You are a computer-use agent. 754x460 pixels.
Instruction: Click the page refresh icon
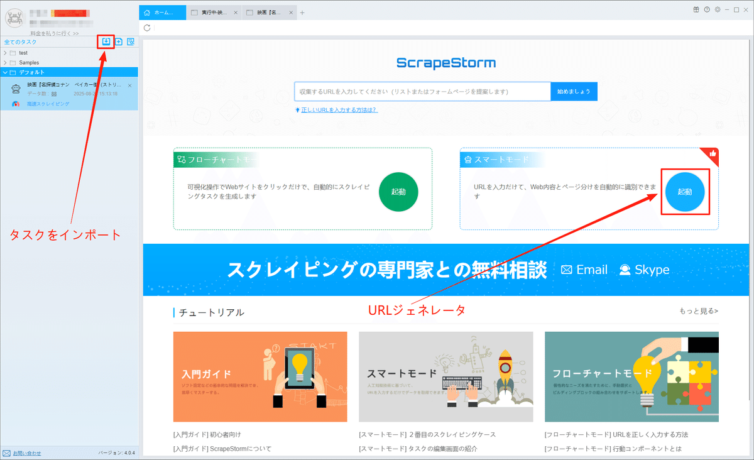[147, 28]
